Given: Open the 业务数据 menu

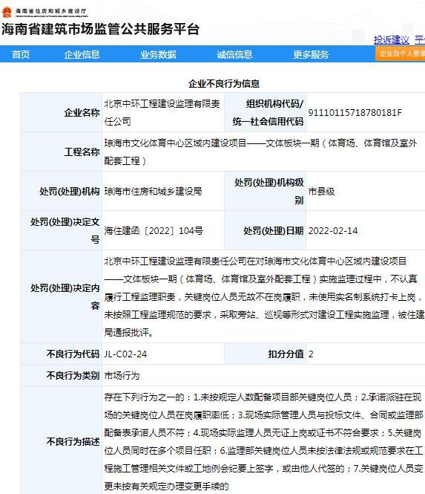Looking at the screenshot, I should click(158, 54).
